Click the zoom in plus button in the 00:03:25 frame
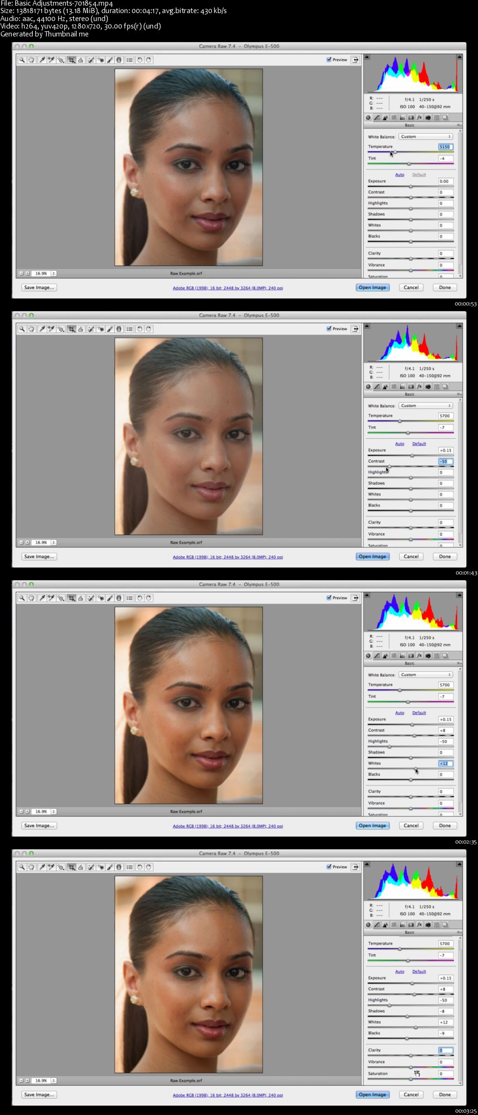 pyautogui.click(x=27, y=1080)
